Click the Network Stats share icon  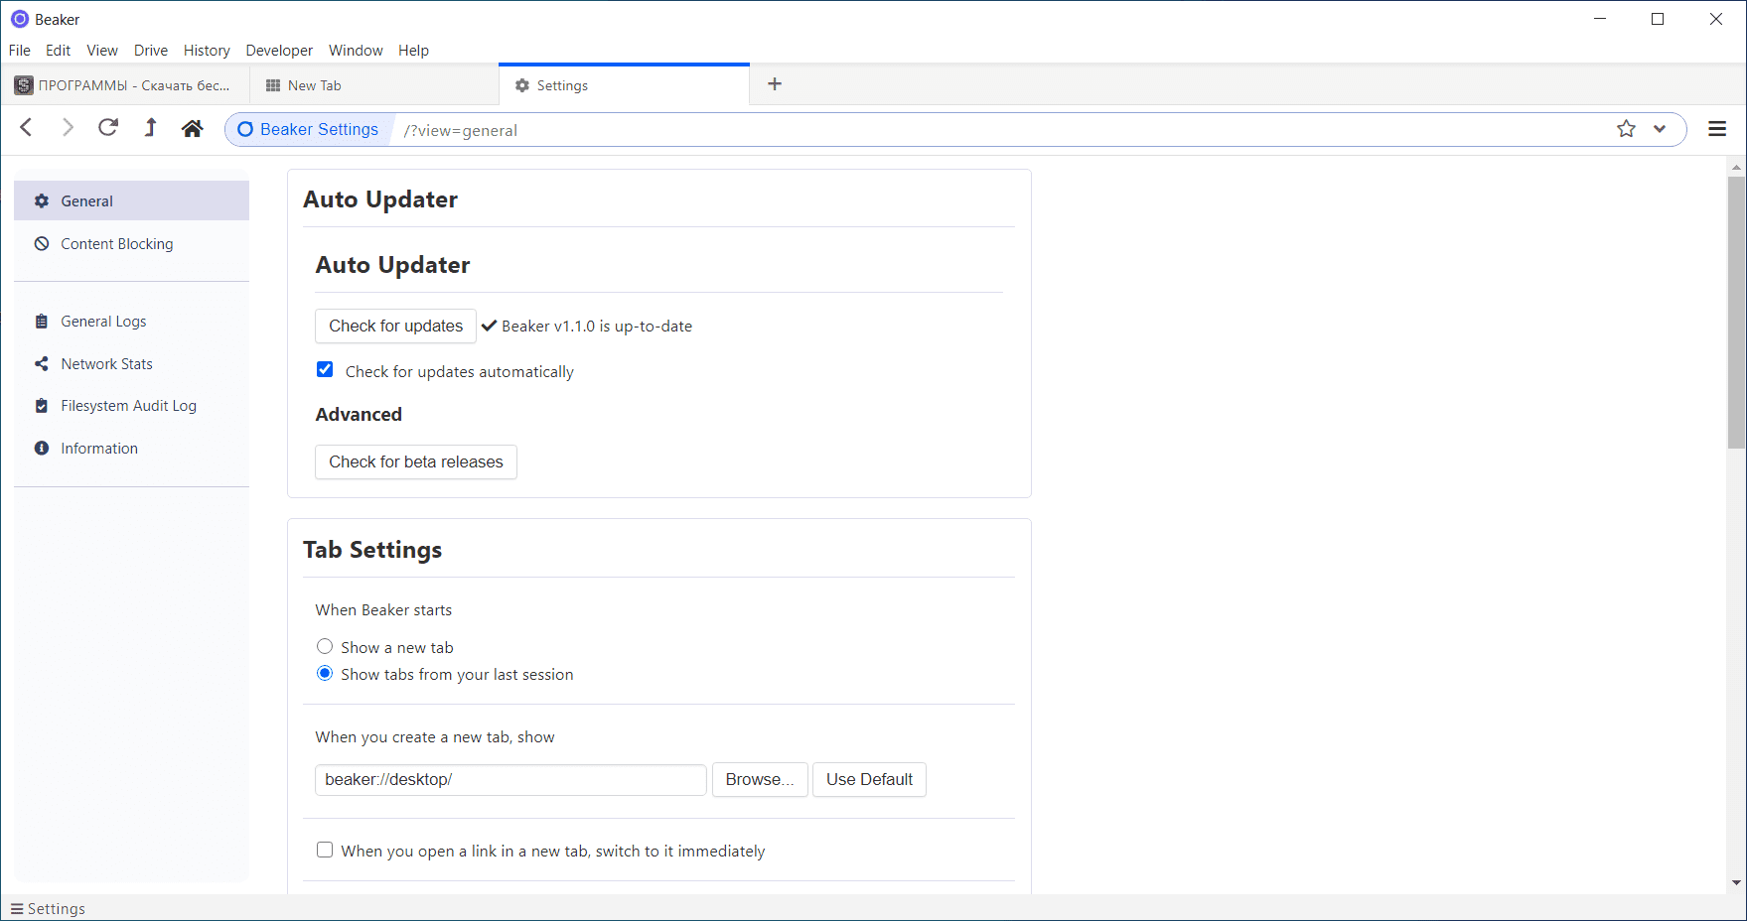(42, 364)
